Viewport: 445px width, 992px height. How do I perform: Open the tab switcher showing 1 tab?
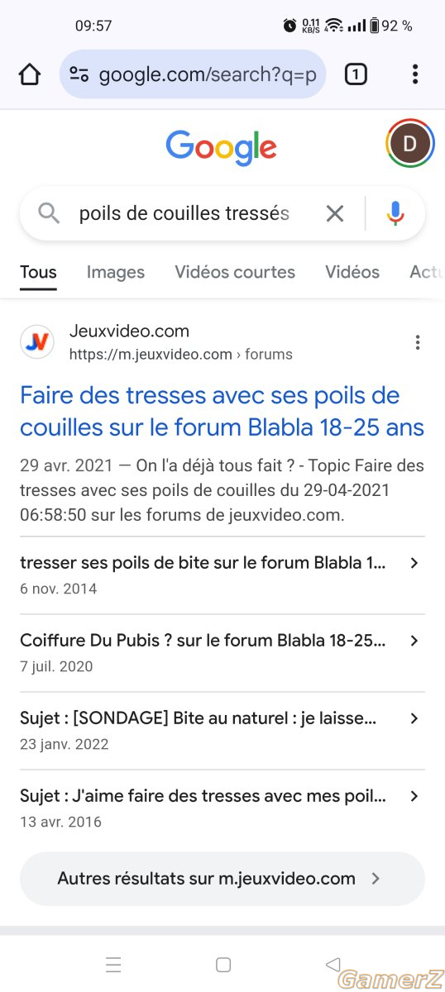tap(356, 75)
